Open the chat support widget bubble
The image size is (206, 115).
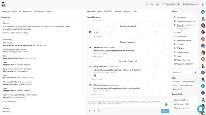pos(201,109)
